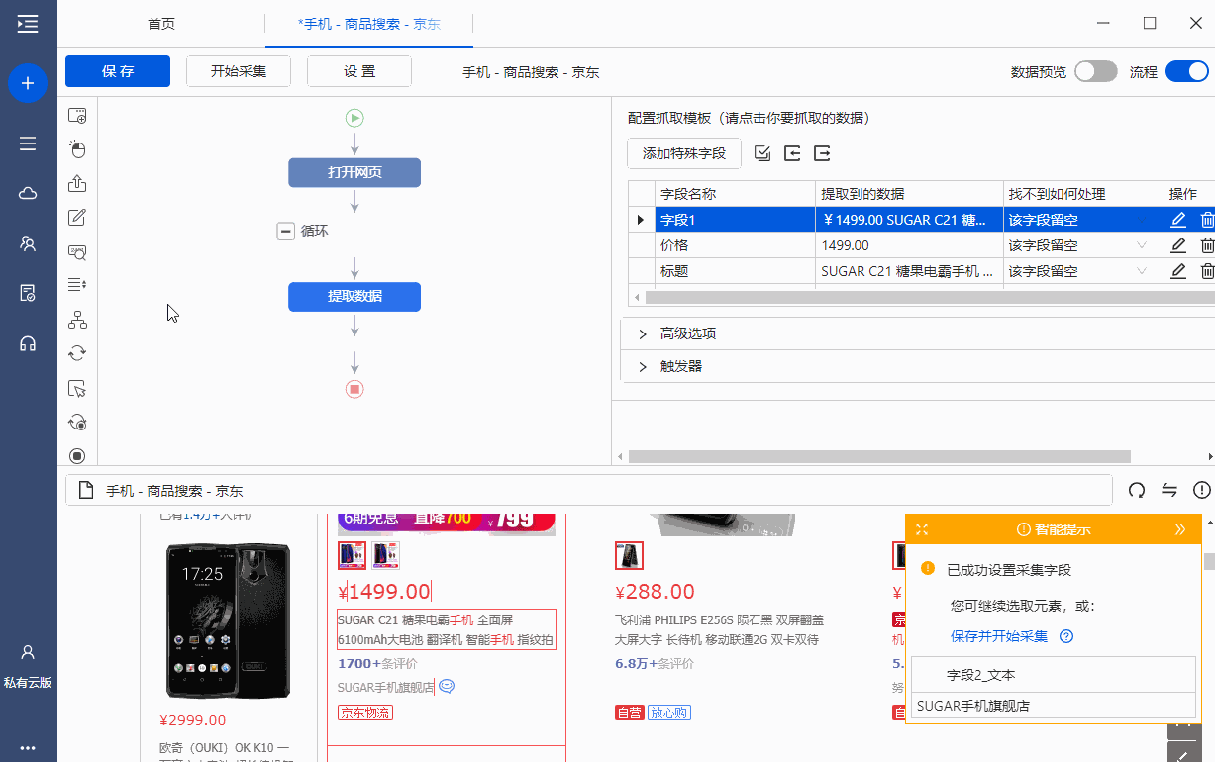1215x762 pixels.
Task: Select the branch-condition tree tool icon
Action: click(x=77, y=320)
